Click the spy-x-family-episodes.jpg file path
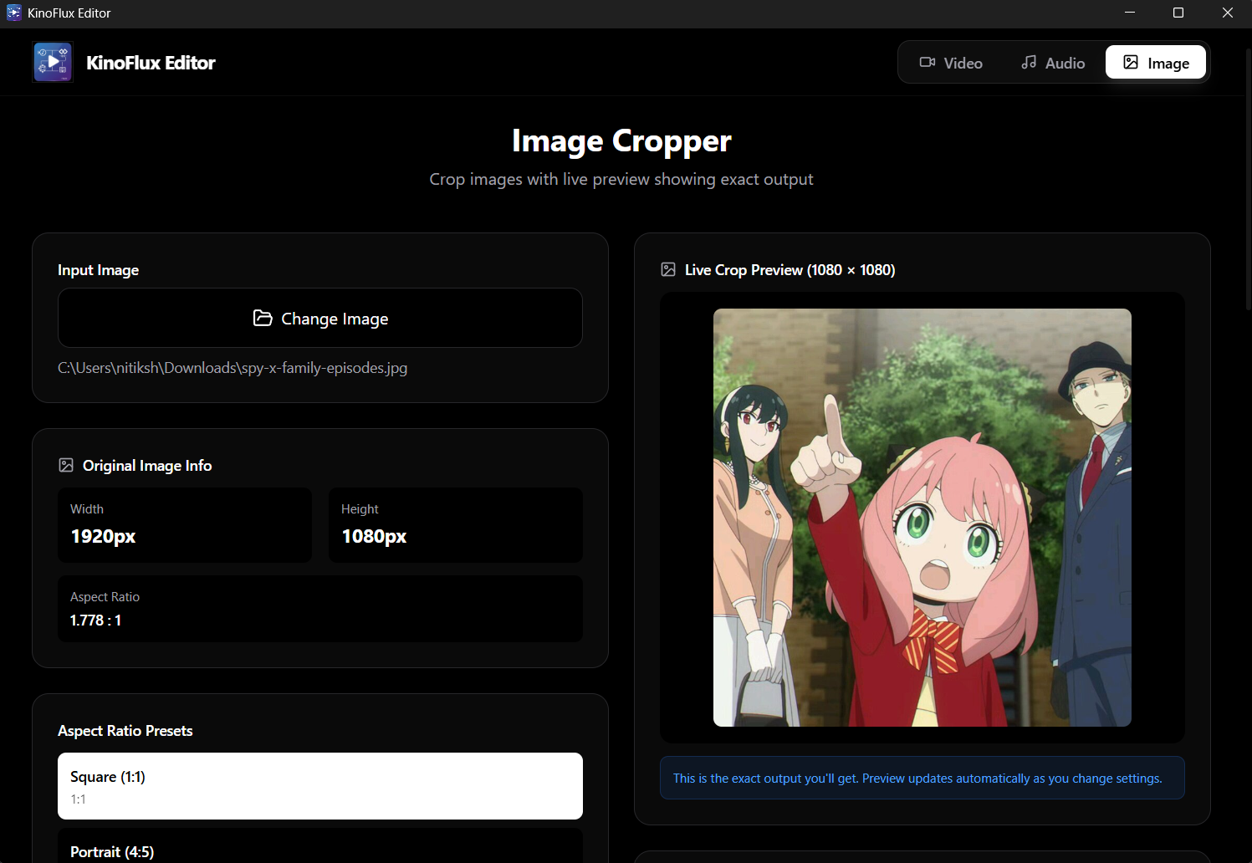Image resolution: width=1252 pixels, height=863 pixels. (233, 368)
